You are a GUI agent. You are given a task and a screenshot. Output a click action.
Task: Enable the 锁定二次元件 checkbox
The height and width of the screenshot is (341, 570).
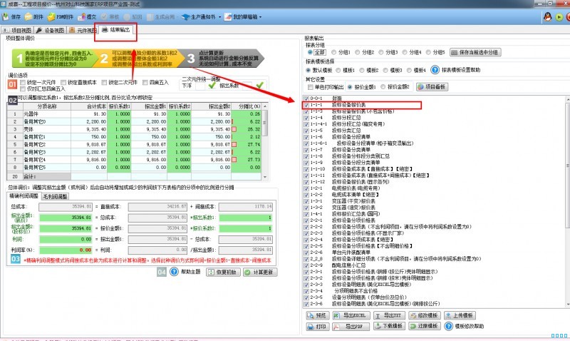[104, 83]
